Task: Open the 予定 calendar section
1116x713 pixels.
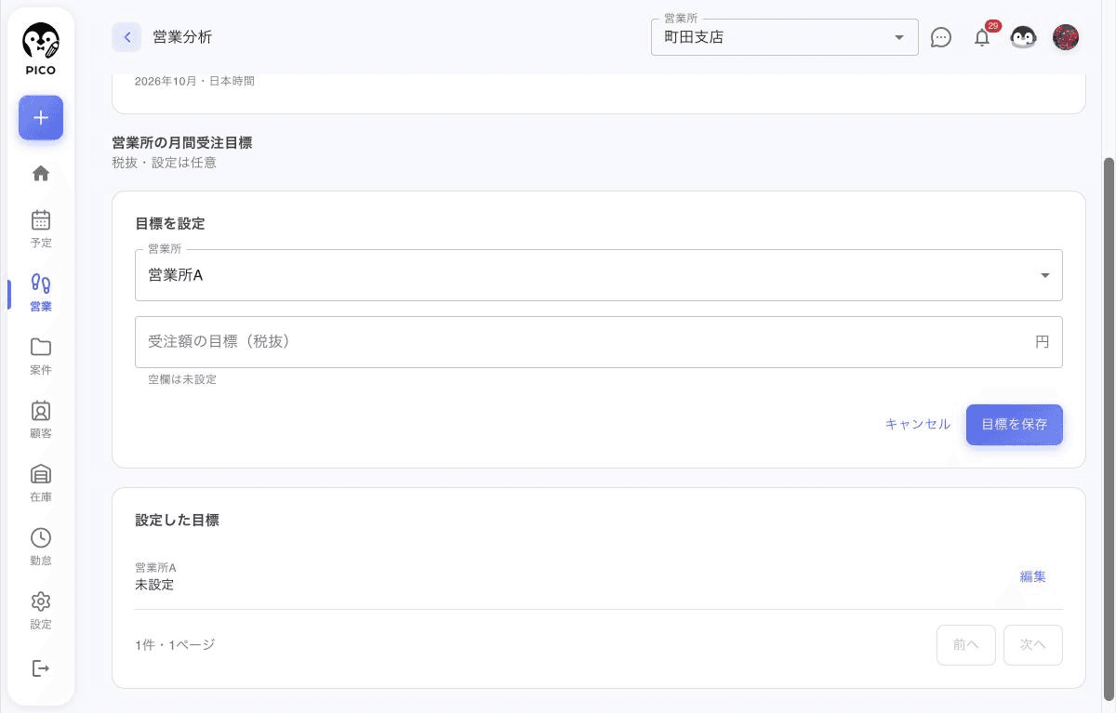Action: [x=41, y=229]
